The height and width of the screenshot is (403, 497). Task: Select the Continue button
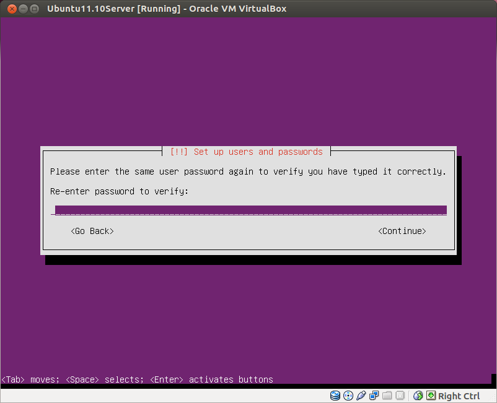(402, 231)
